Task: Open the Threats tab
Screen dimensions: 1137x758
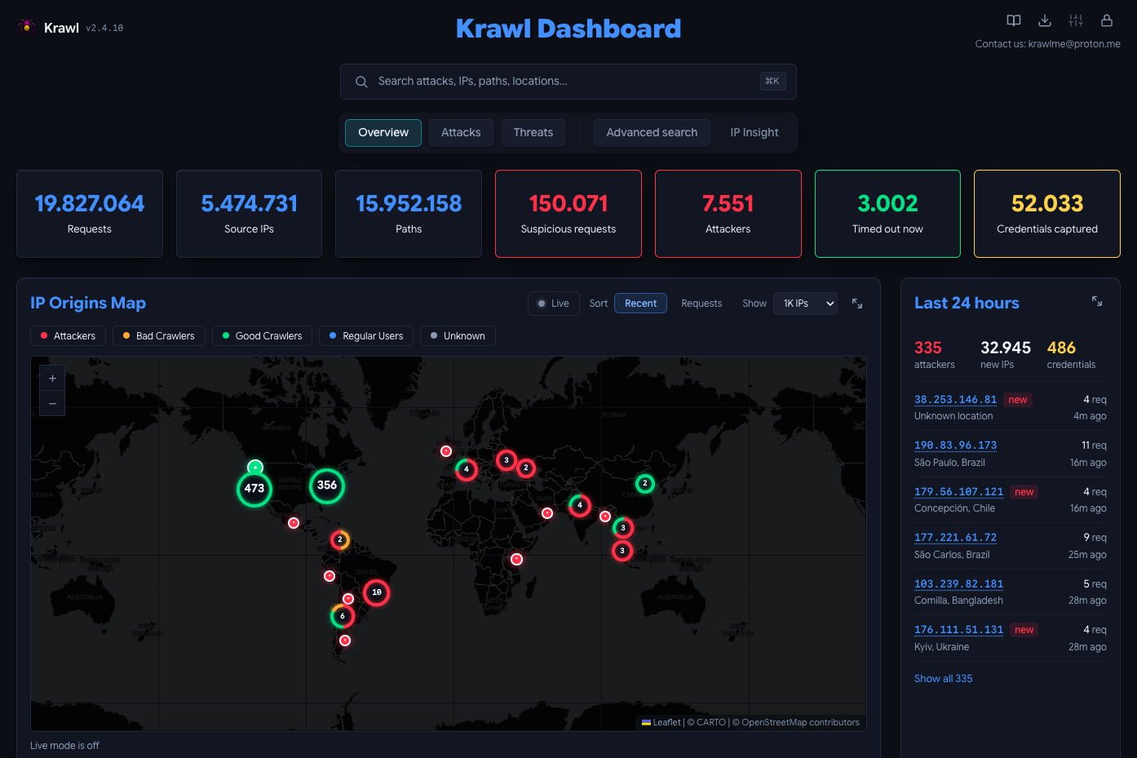Action: [533, 133]
